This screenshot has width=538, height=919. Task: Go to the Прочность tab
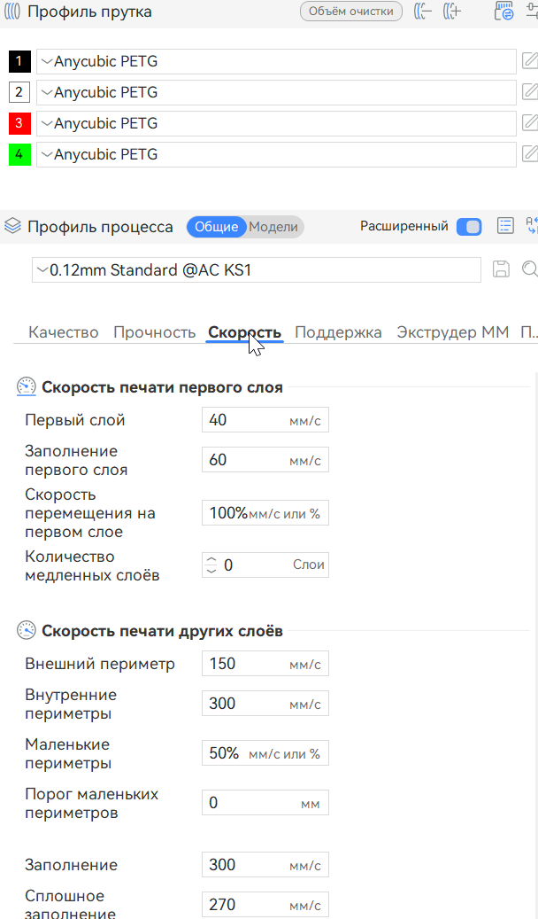[154, 332]
